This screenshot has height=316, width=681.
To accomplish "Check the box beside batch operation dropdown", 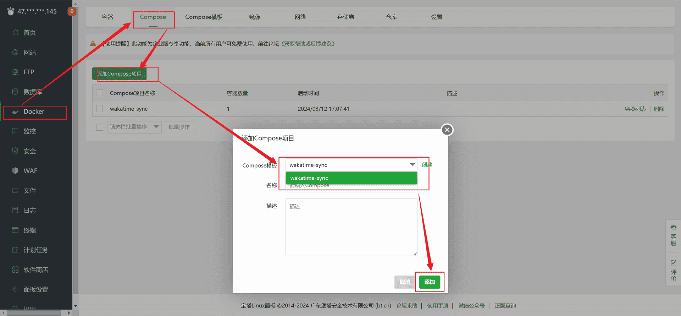I will (100, 127).
